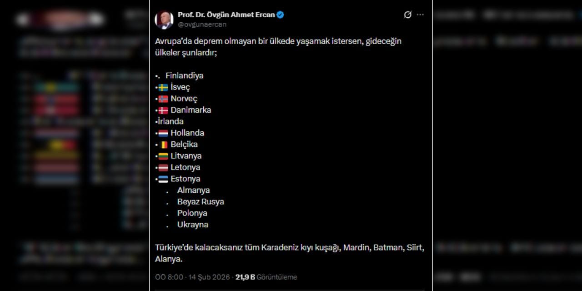Click the 21,9 B Görüntüleme view count

point(266,277)
